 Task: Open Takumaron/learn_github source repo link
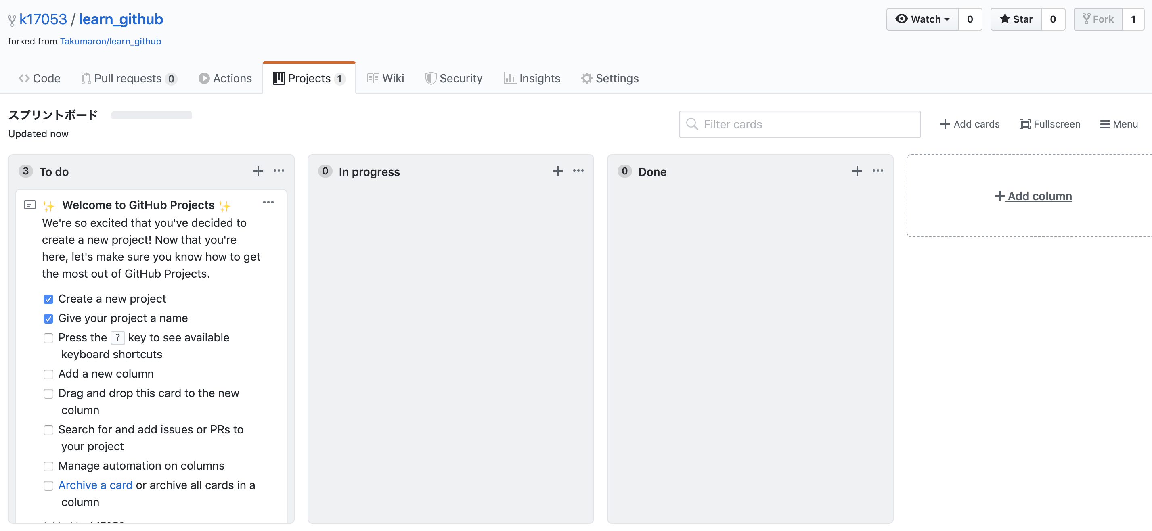[x=111, y=41]
